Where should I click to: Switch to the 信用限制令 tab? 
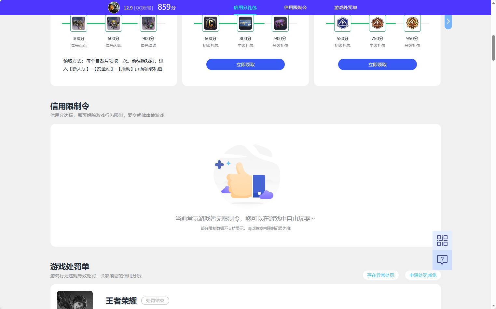(x=295, y=7)
